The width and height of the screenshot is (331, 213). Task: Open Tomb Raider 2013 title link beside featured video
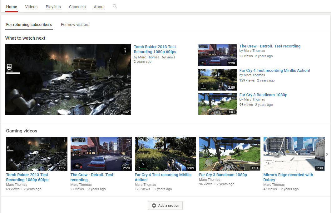pos(155,49)
